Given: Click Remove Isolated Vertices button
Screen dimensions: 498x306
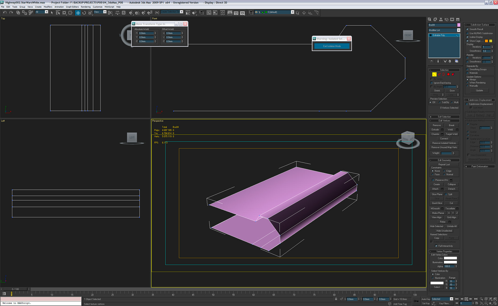Looking at the screenshot, I should pyautogui.click(x=444, y=143).
